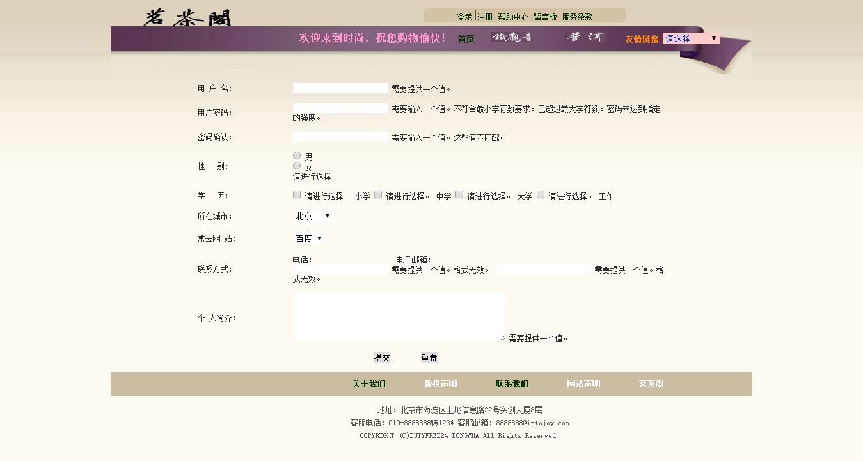
Task: Click the 这些值不匹配 validation message
Action: pos(479,137)
